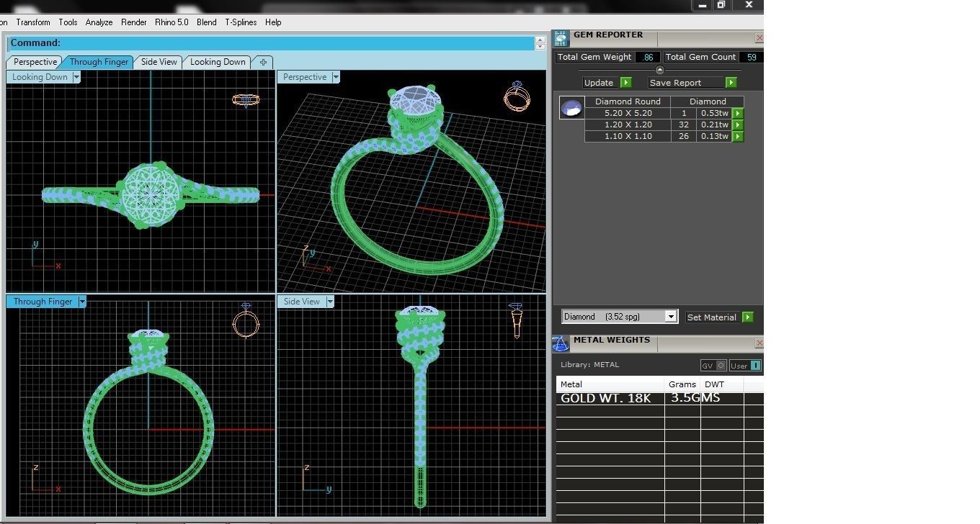This screenshot has width=980, height=524.
Task: Click the Update button label
Action: [599, 83]
